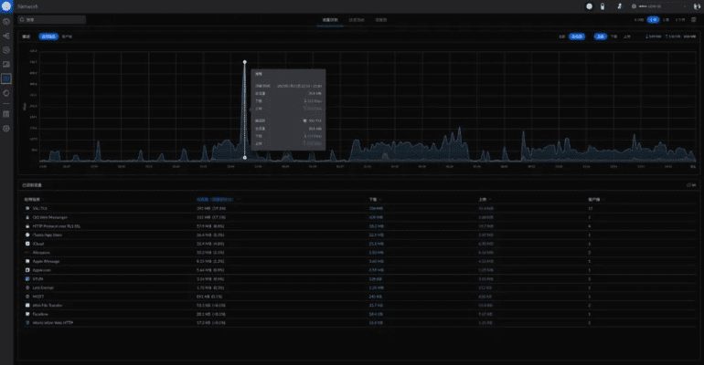Sort by the application name column header
Screen dimensions: 704x365
tap(34, 198)
